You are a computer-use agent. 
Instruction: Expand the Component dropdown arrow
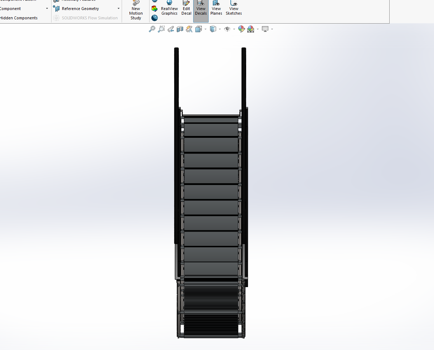pyautogui.click(x=47, y=9)
